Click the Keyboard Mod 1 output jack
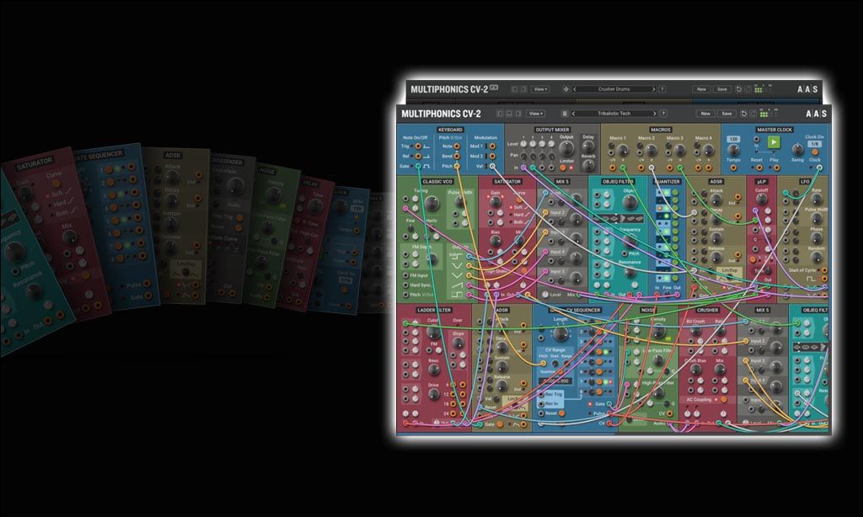 [x=492, y=147]
